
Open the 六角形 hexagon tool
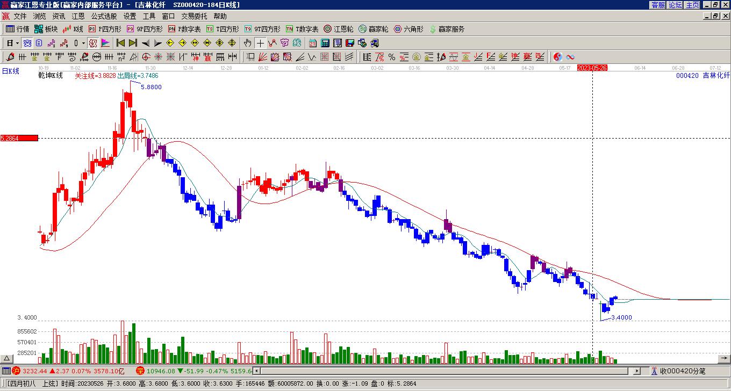click(408, 29)
